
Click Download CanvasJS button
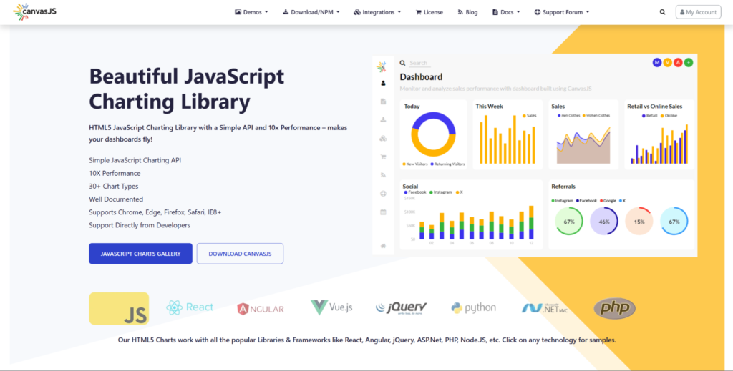point(240,253)
